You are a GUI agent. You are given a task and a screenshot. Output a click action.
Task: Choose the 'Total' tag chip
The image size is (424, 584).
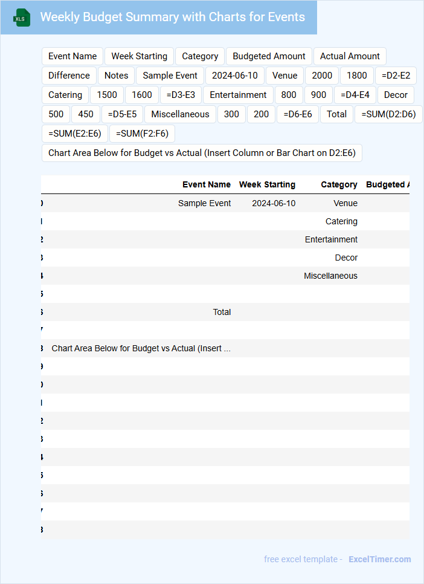tap(336, 114)
